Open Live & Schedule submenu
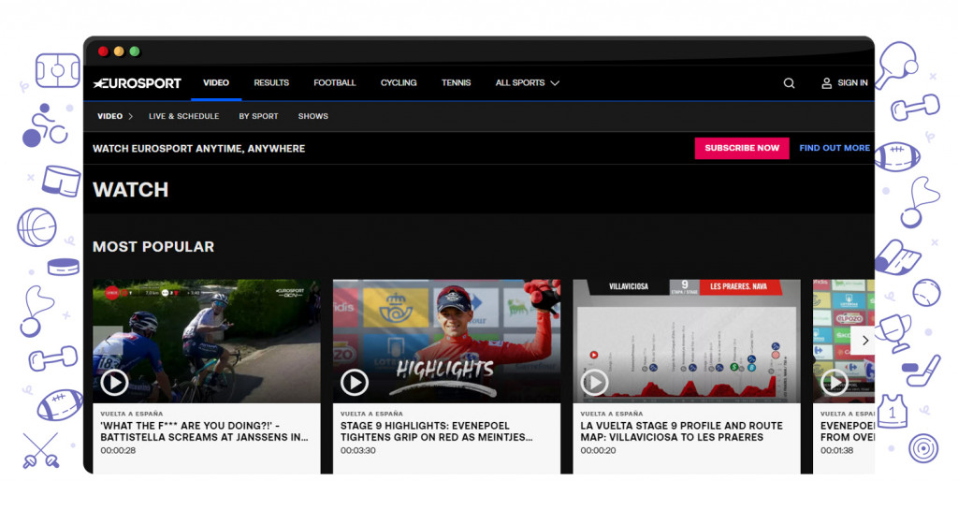958x510 pixels. pyautogui.click(x=183, y=117)
